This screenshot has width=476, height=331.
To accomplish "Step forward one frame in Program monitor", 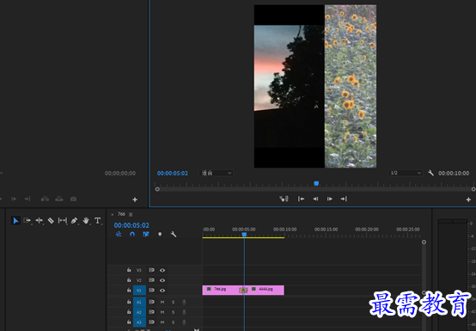I will pos(329,199).
